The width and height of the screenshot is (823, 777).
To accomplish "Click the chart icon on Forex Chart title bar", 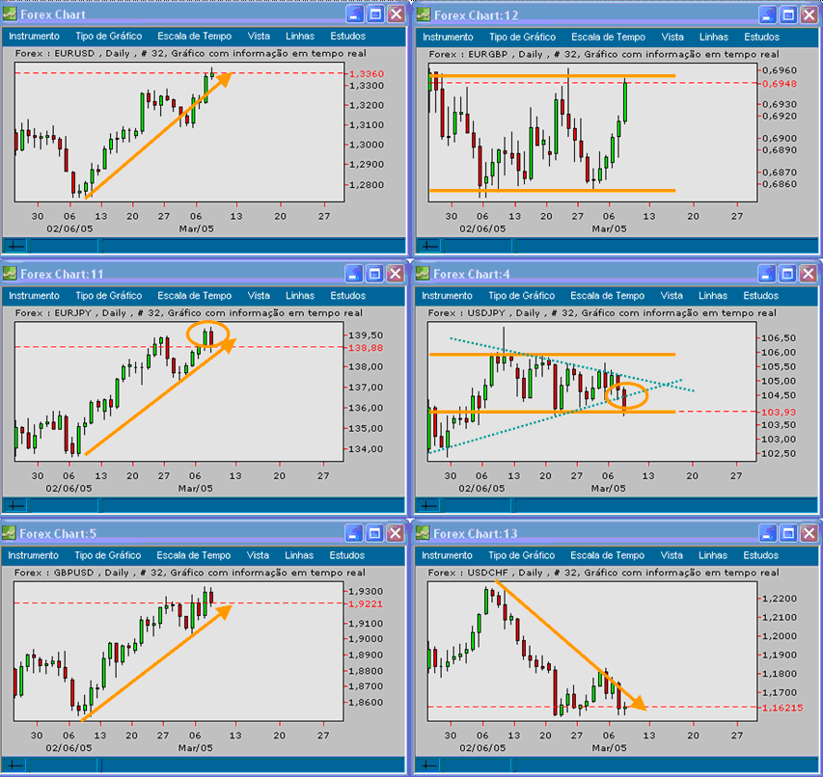I will (12, 13).
